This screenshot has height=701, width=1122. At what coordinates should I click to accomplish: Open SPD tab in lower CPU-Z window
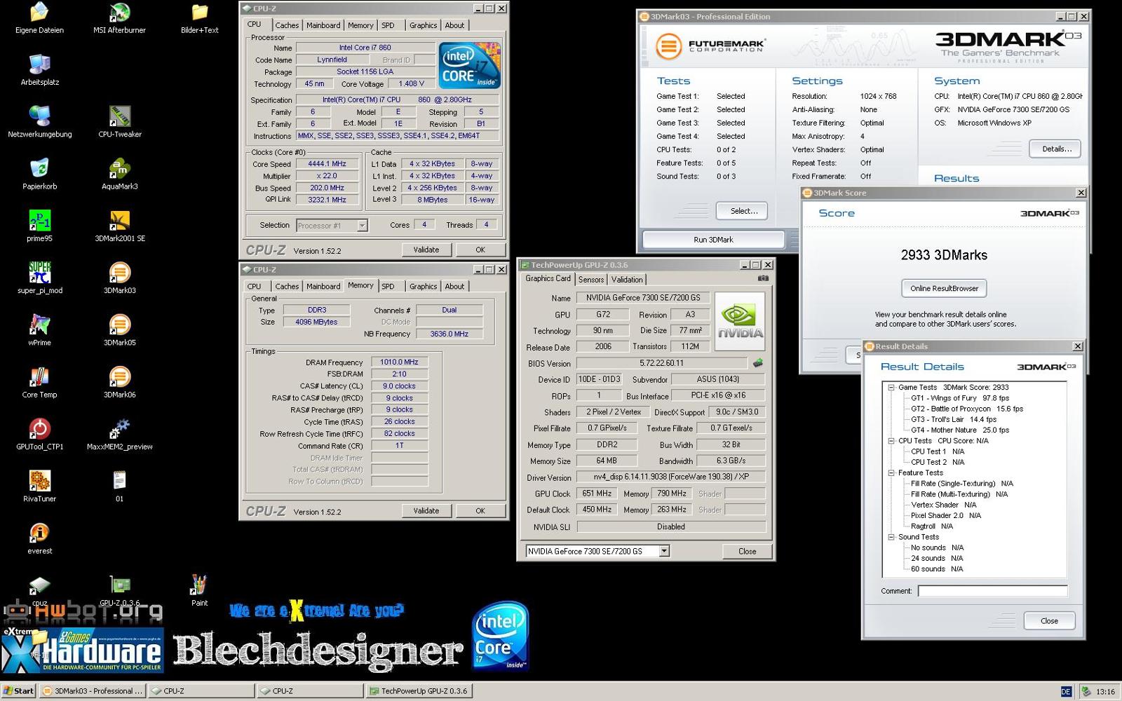click(388, 287)
